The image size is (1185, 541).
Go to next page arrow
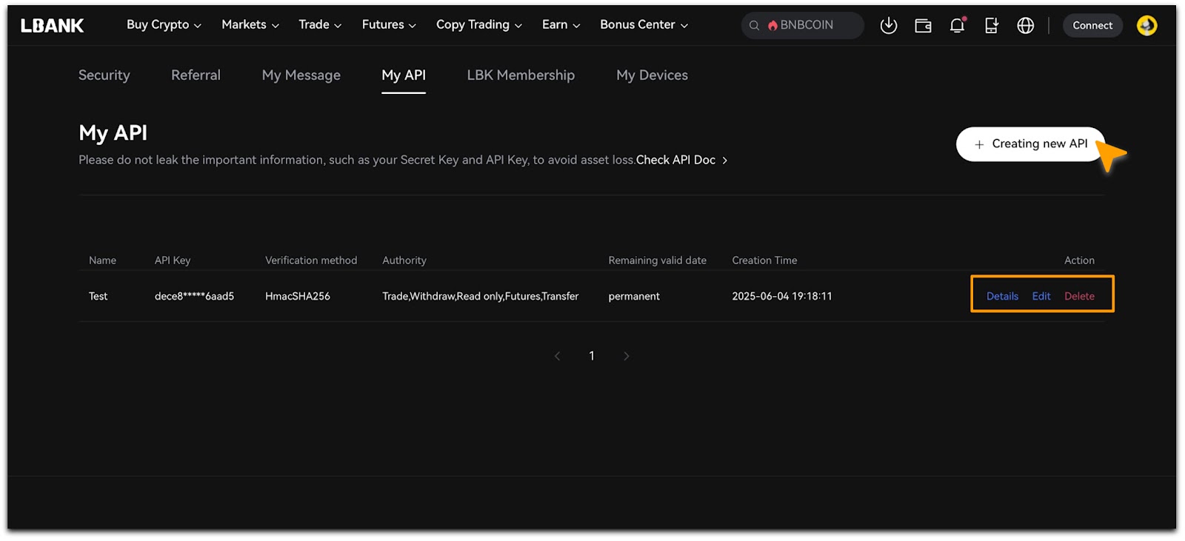(627, 356)
